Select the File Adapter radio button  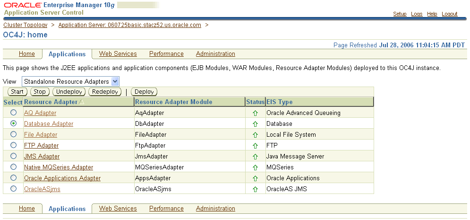[13, 134]
